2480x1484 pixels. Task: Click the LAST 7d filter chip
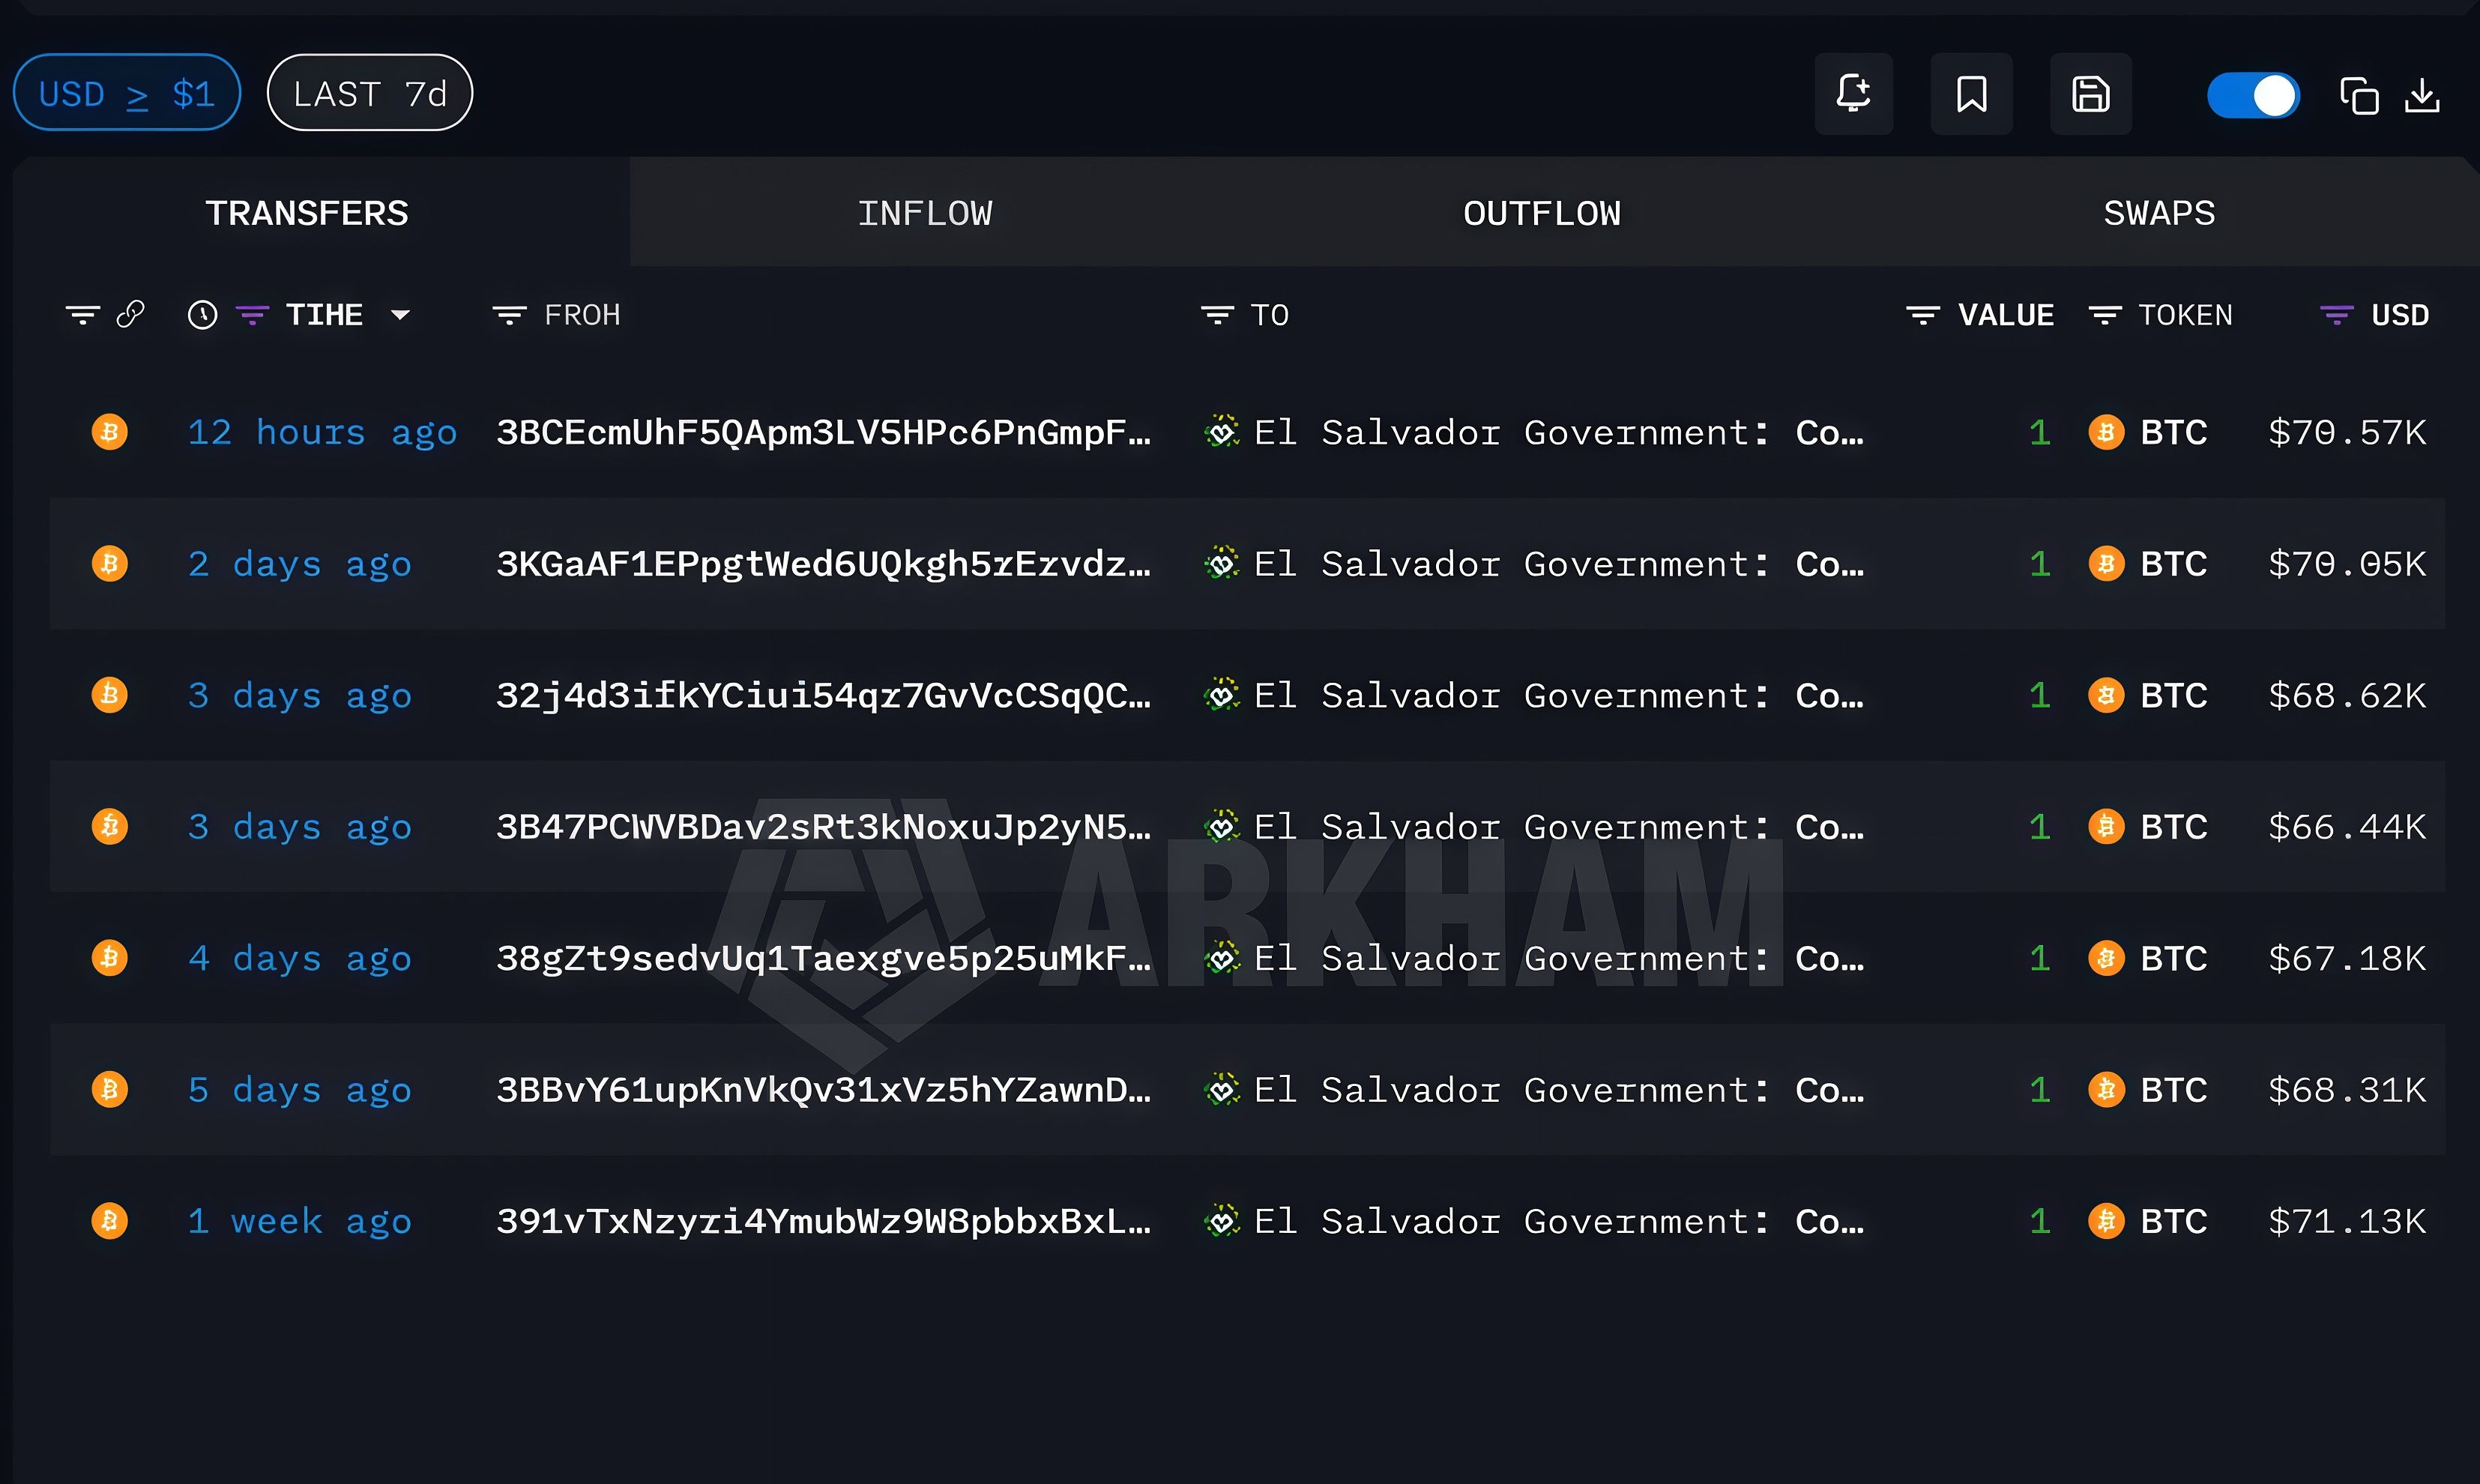click(x=370, y=94)
